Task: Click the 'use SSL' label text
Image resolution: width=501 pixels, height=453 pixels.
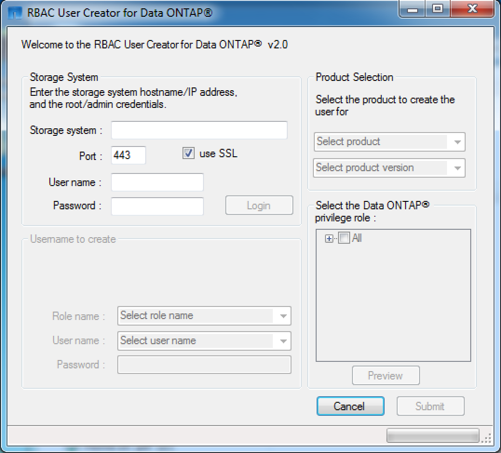Action: [x=218, y=153]
